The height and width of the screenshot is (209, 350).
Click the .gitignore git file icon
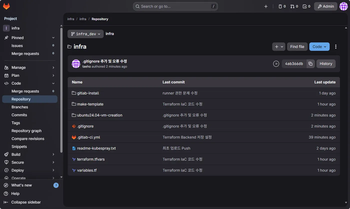click(74, 126)
